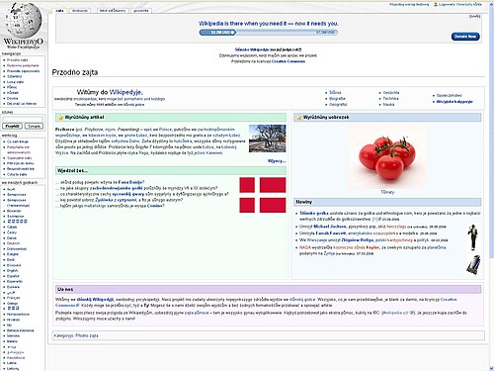Open the English language link in sidebar

point(13,270)
